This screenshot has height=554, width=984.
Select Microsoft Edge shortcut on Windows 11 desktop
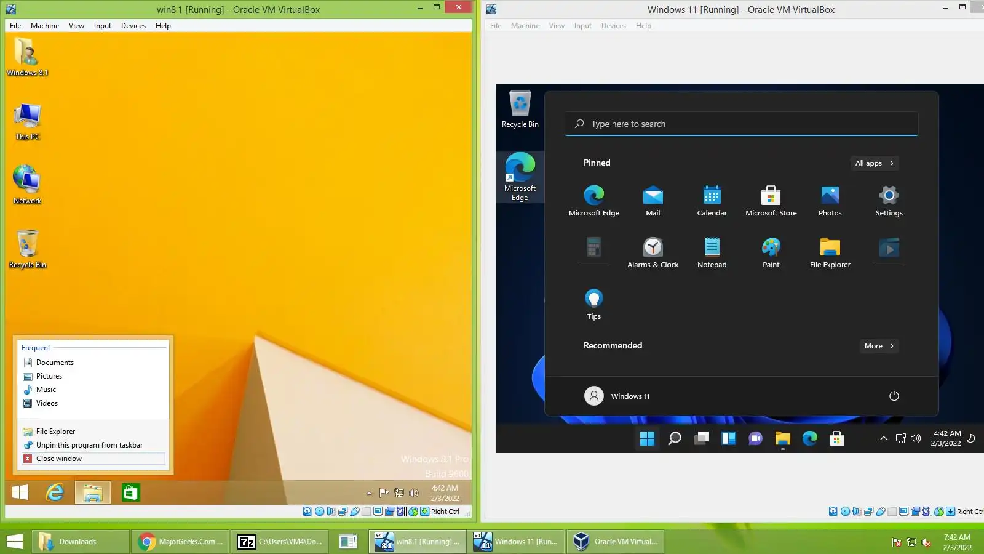point(520,177)
